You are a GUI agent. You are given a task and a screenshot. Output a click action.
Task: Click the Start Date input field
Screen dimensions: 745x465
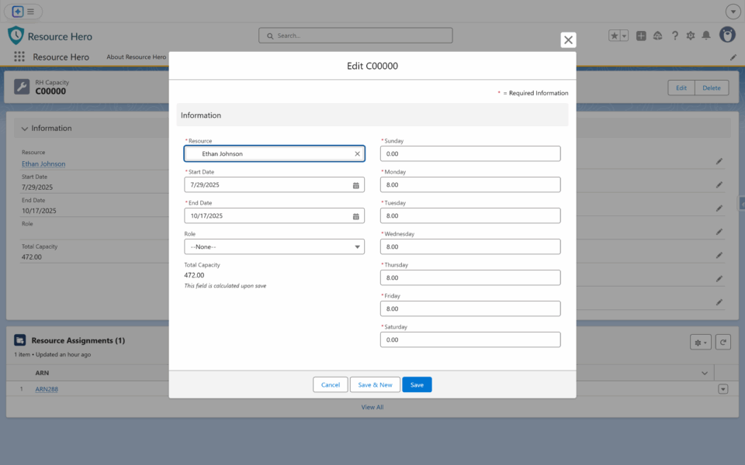(274, 184)
